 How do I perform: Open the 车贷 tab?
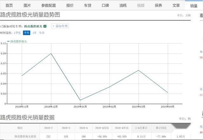click(x=88, y=5)
